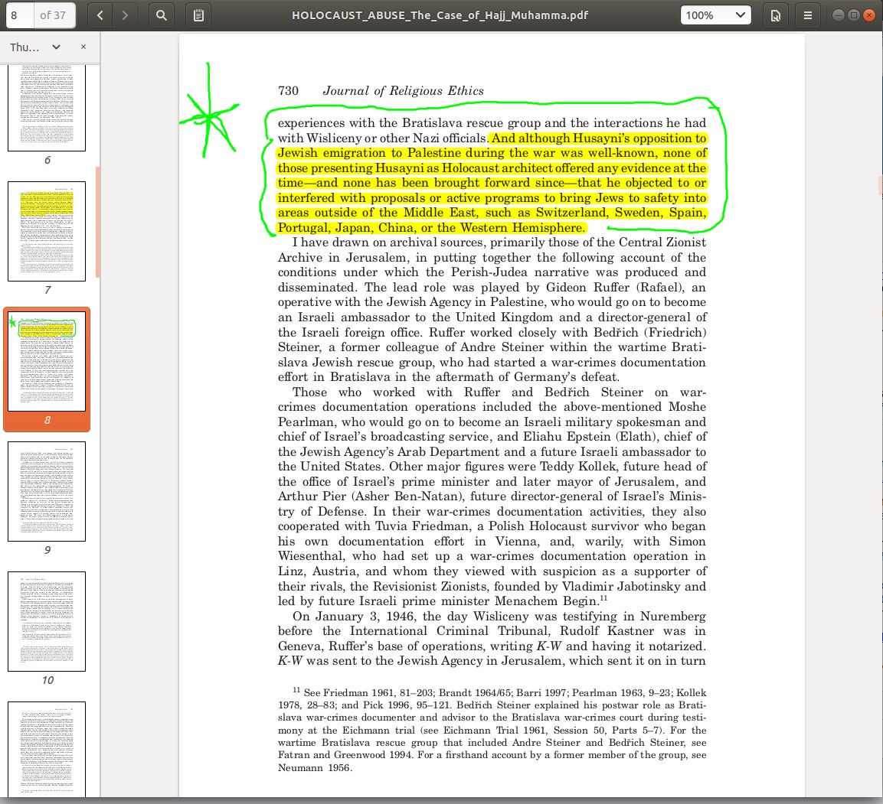Go to the next page
The height and width of the screenshot is (804, 883).
tap(125, 15)
